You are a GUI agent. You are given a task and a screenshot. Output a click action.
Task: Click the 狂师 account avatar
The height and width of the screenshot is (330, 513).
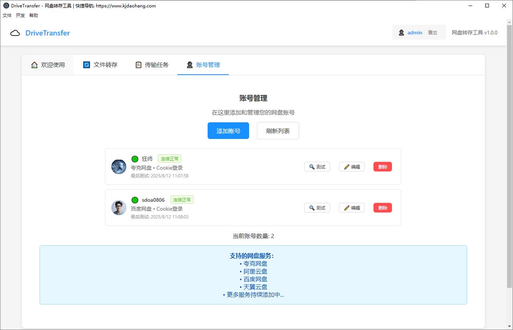point(119,167)
